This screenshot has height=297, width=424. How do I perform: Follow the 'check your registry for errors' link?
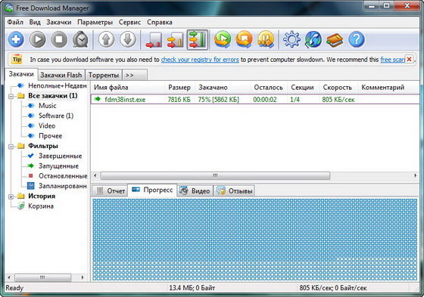point(200,60)
